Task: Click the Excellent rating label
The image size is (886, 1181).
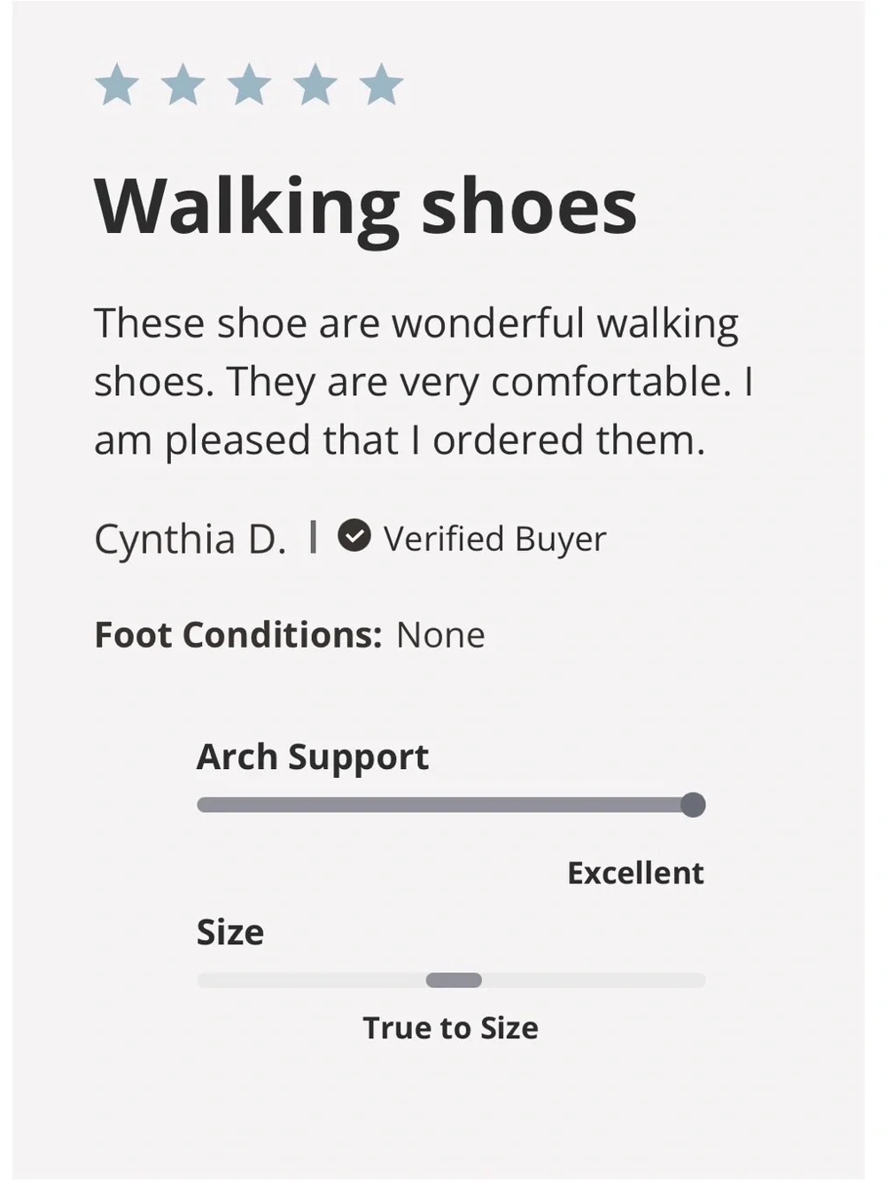Action: coord(635,873)
